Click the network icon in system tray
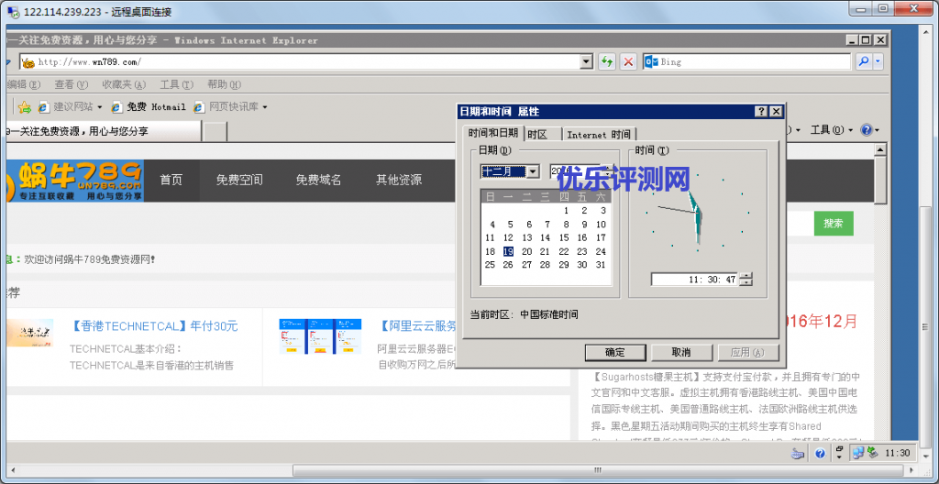Image resolution: width=939 pixels, height=484 pixels. click(857, 453)
